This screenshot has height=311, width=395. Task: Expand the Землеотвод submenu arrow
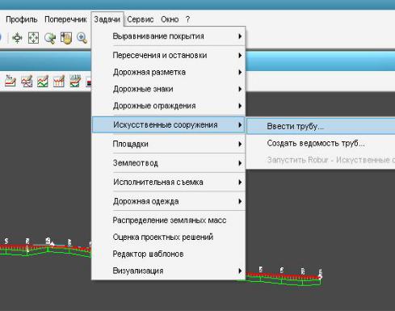pyautogui.click(x=240, y=163)
